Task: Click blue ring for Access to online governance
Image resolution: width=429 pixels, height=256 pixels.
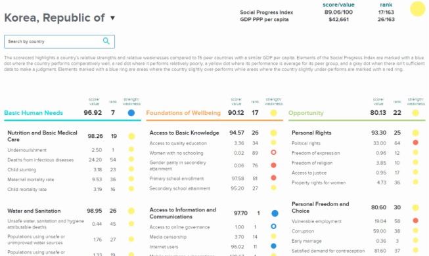Action: pos(273,226)
